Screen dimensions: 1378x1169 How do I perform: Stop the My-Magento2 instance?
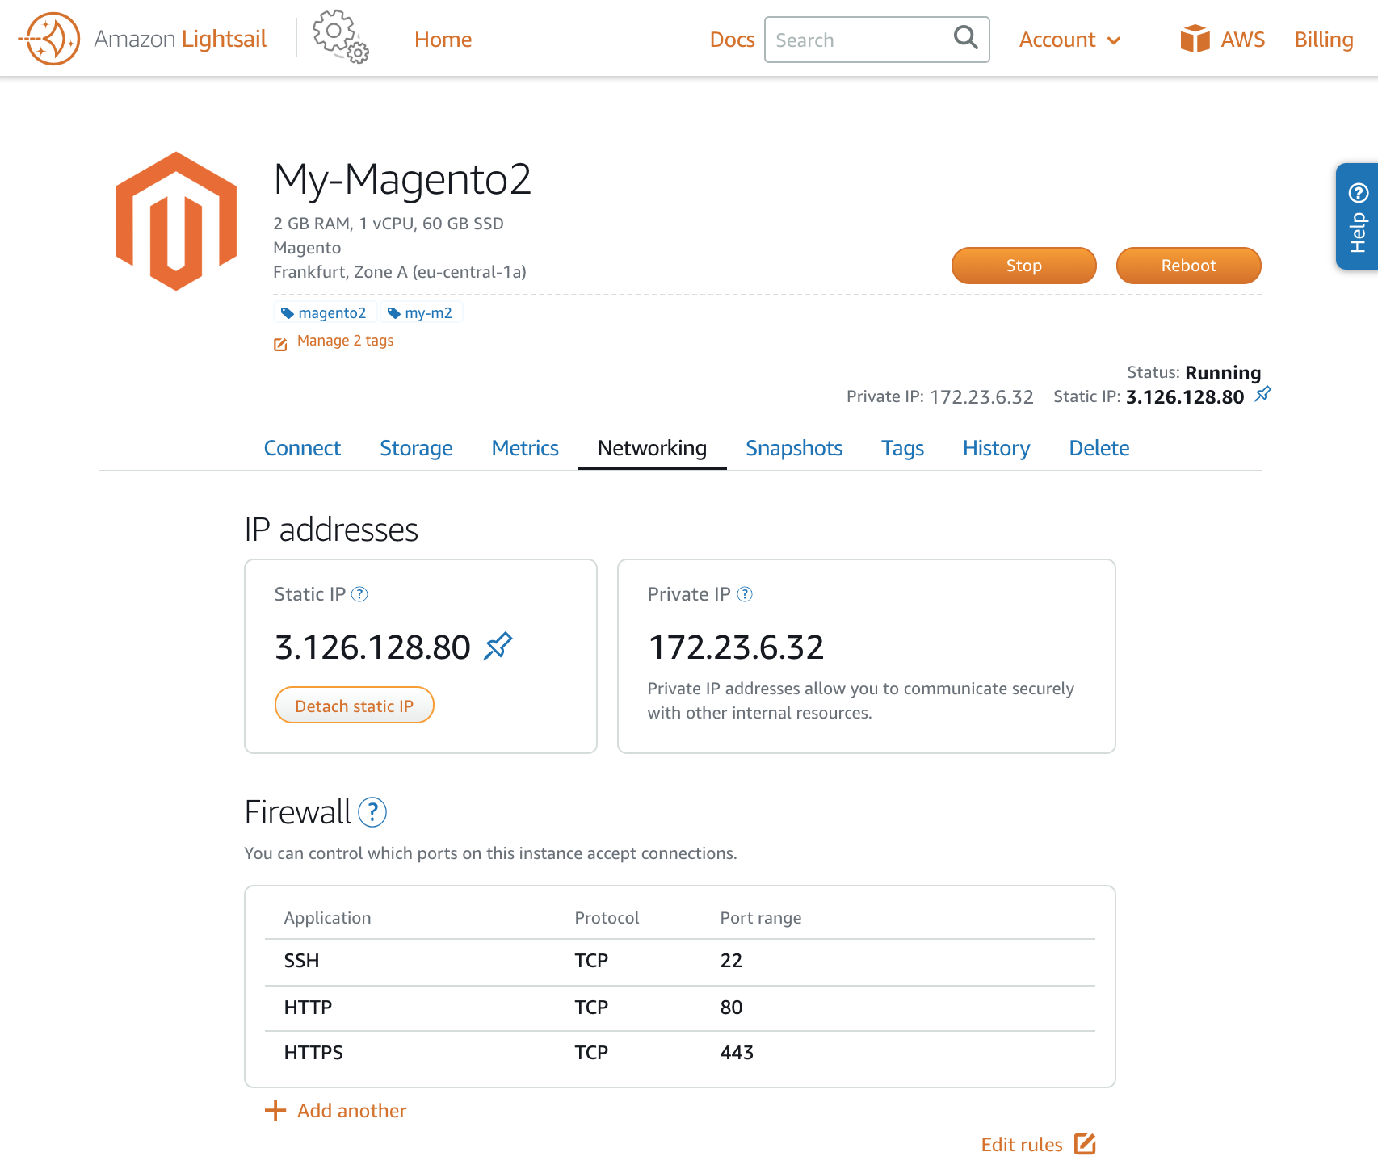[1023, 265]
